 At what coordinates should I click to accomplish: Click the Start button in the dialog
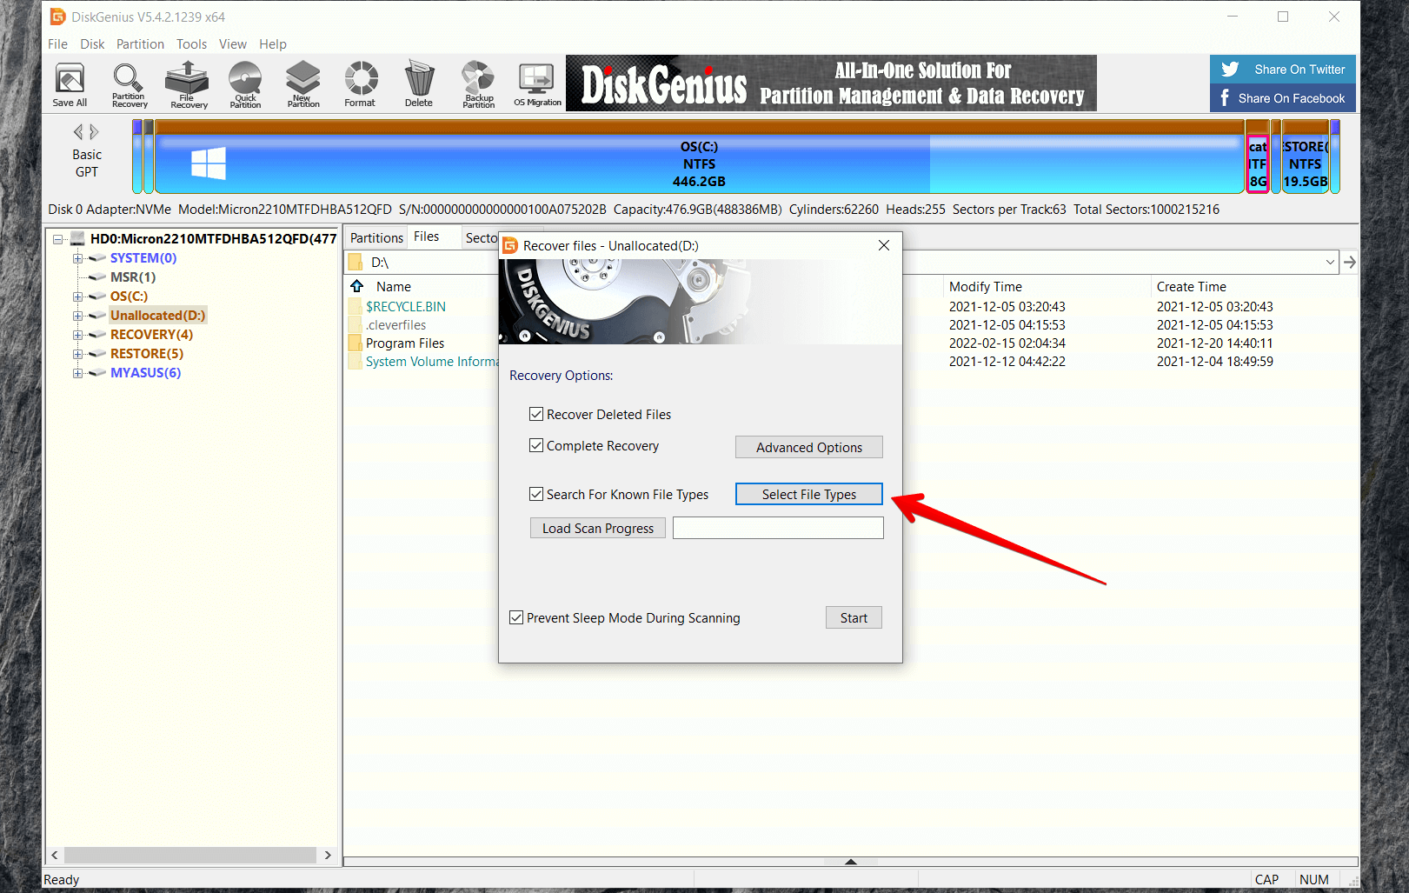853,618
